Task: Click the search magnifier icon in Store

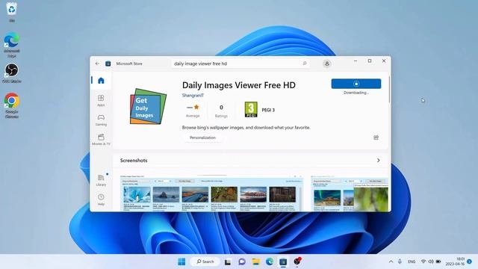Action: pyautogui.click(x=305, y=64)
